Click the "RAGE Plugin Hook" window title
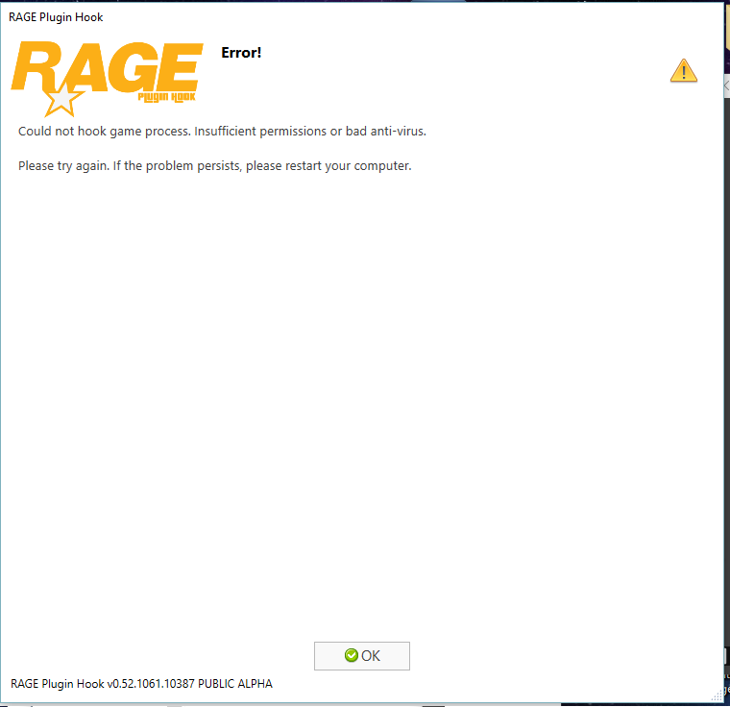 coord(56,17)
